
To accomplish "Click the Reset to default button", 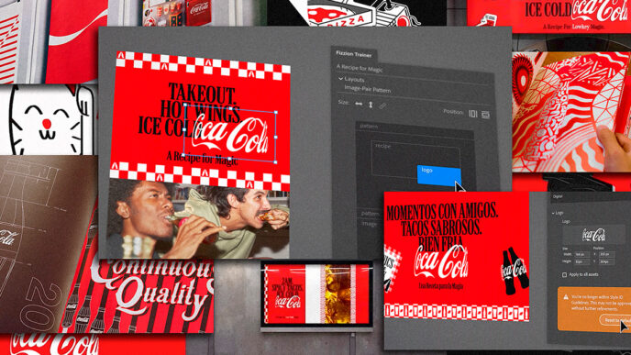I will (x=615, y=320).
